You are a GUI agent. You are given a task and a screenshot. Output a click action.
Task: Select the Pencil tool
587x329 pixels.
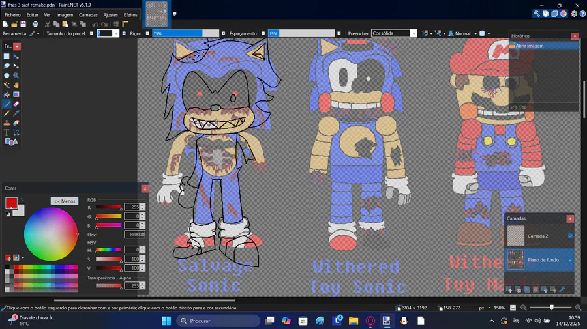[7, 113]
